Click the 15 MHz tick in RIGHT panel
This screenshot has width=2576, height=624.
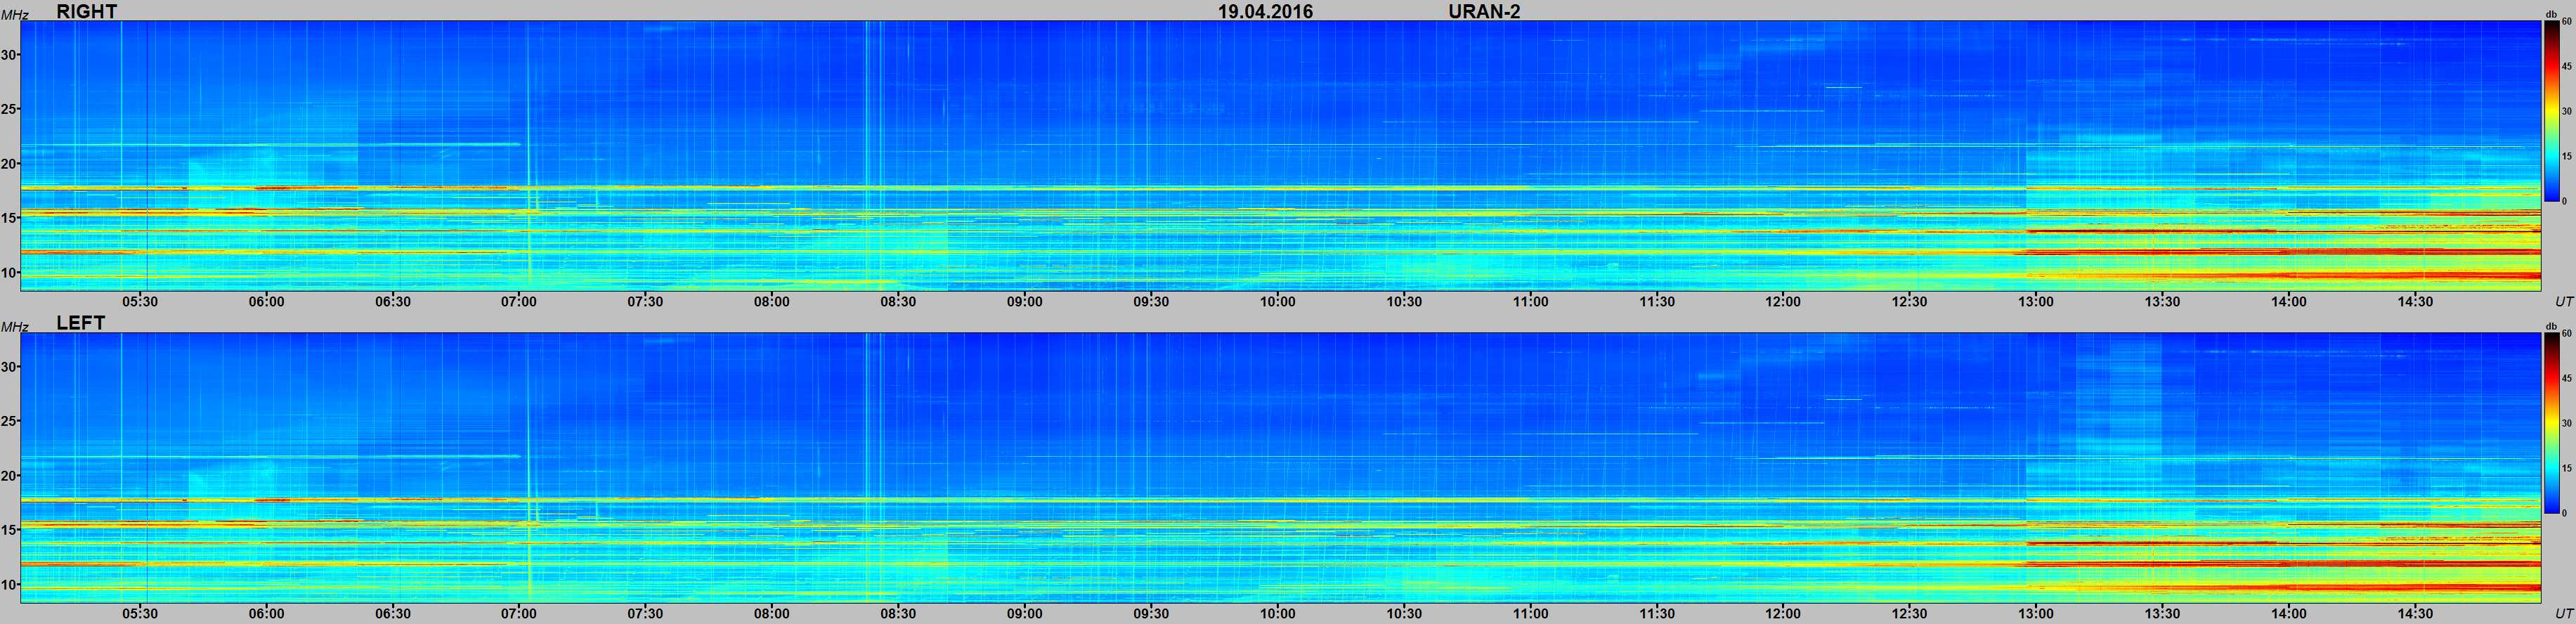tap(9, 218)
